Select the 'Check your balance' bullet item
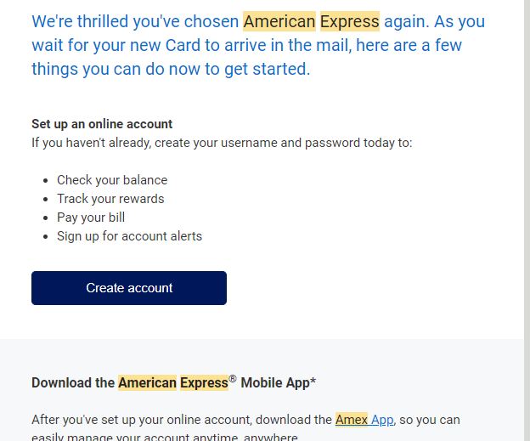530x441 pixels. (x=112, y=180)
